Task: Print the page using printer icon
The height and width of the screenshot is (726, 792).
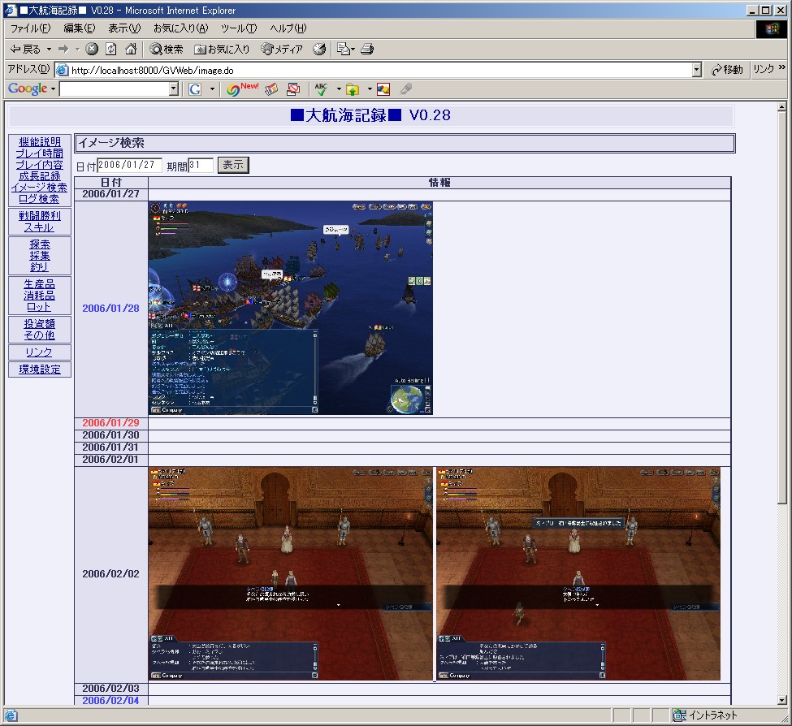Action: pos(367,49)
